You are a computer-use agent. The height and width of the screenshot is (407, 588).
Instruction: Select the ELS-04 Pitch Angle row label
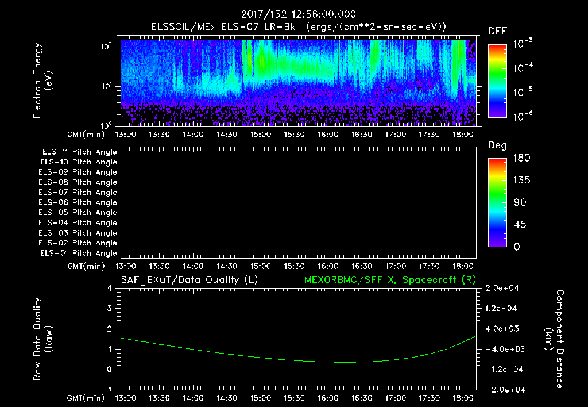click(x=78, y=222)
